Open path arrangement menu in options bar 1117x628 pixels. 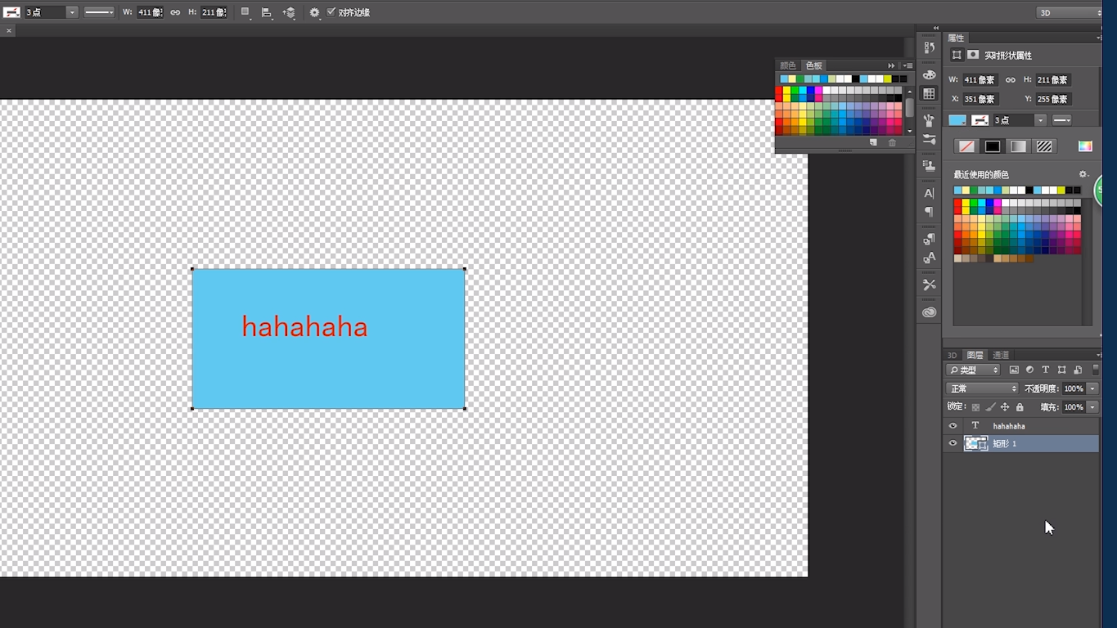[x=289, y=12]
